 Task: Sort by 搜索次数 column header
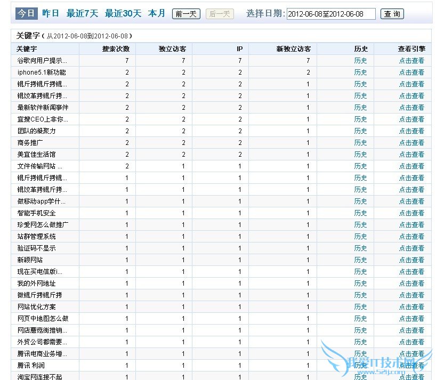coord(116,49)
